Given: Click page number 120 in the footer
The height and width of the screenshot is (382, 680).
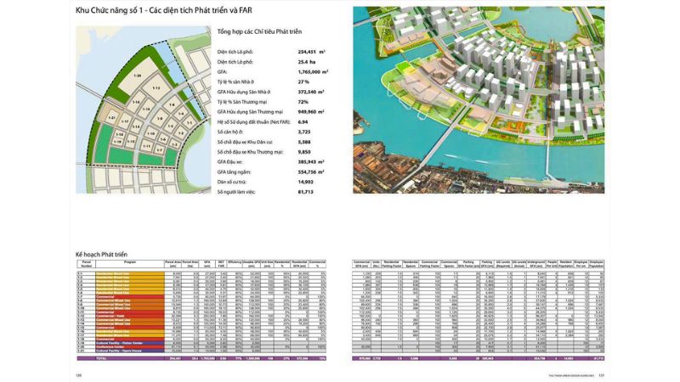Looking at the screenshot, I should 79,374.
